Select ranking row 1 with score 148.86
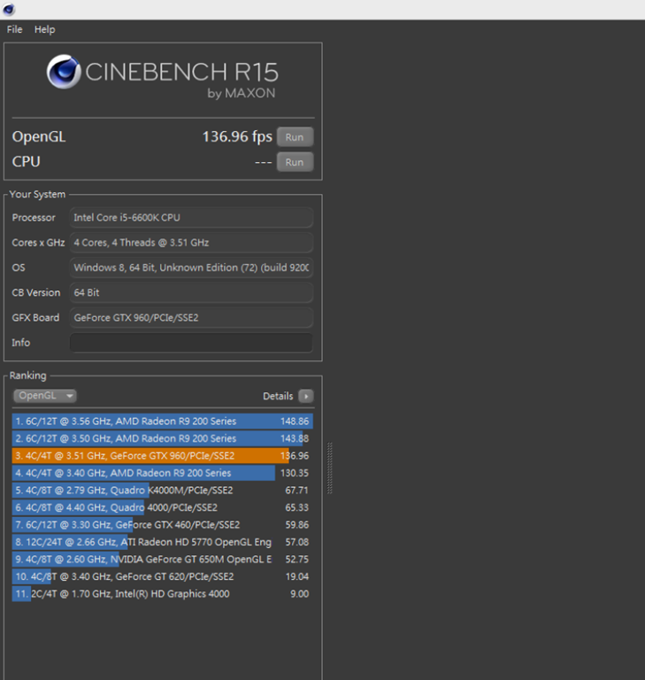This screenshot has height=680, width=645. [x=163, y=421]
